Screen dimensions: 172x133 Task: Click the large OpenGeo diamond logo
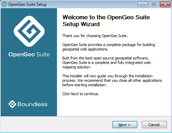(29, 31)
